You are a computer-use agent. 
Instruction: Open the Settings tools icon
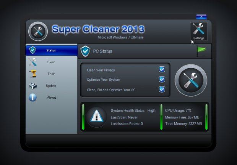coord(199,32)
